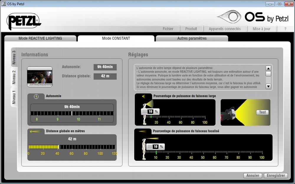This screenshot has width=295, height=184.
Task: Click the headlamp image in the test preview
Action: click(228, 114)
